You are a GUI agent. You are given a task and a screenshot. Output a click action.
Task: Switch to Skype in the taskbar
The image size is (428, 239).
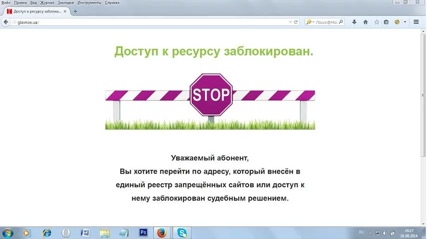[182, 233]
